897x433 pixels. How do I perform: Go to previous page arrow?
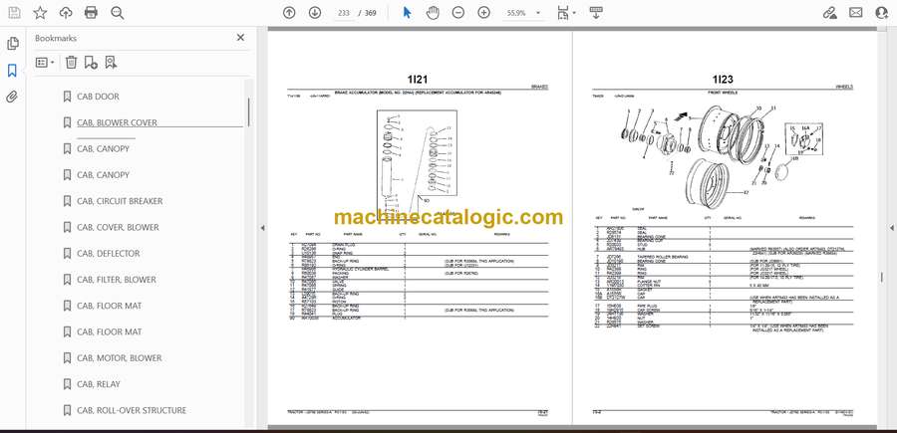(x=289, y=13)
